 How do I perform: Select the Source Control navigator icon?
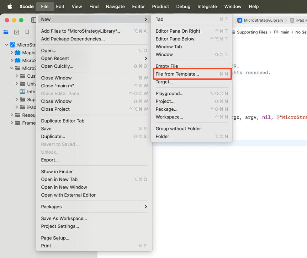tap(17, 32)
